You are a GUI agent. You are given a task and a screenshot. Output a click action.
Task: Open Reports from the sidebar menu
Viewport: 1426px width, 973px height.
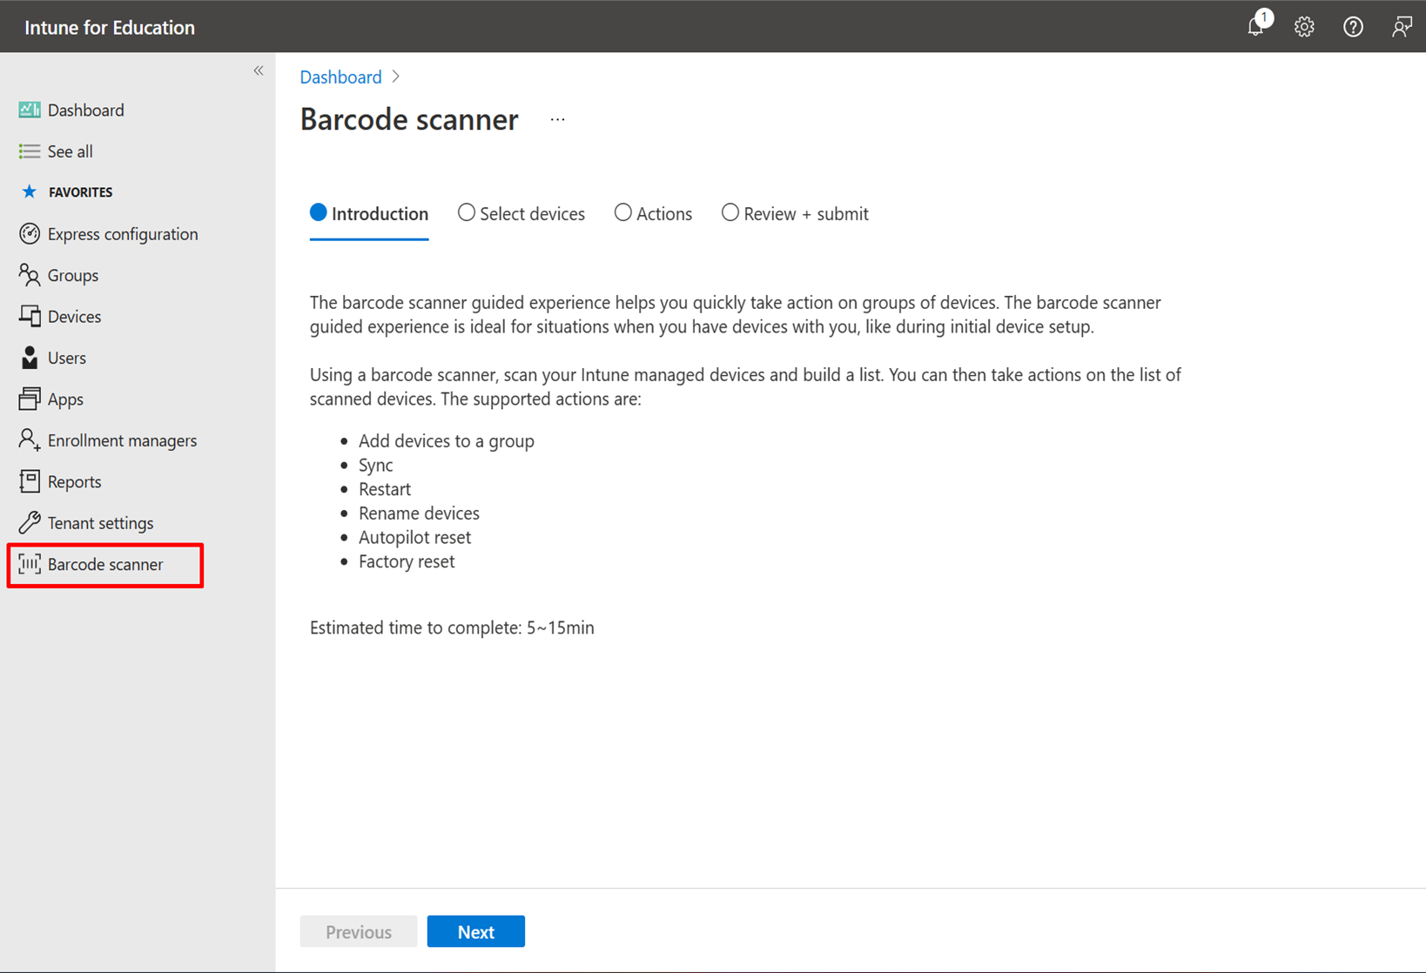[74, 482]
